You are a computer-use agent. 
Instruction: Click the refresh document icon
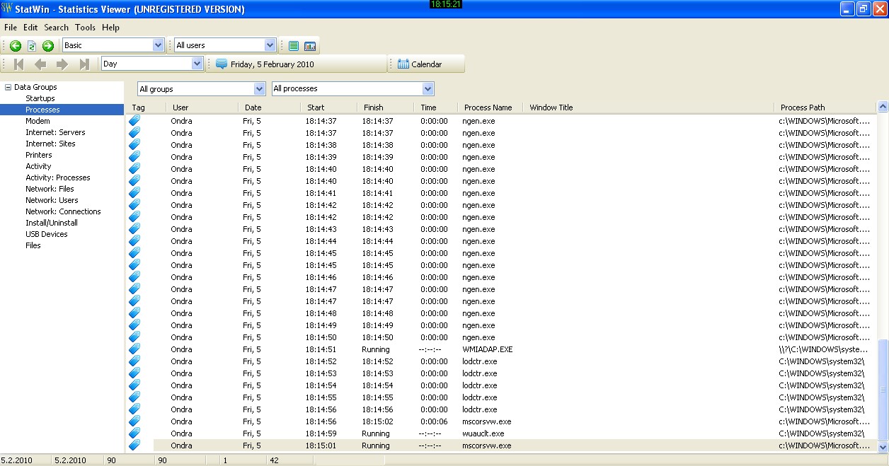coord(32,46)
